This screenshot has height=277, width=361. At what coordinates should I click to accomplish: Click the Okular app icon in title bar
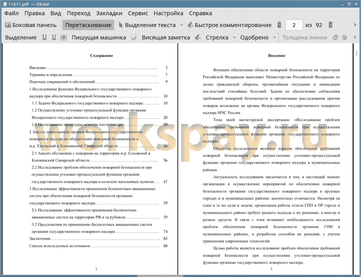[x=4, y=4]
